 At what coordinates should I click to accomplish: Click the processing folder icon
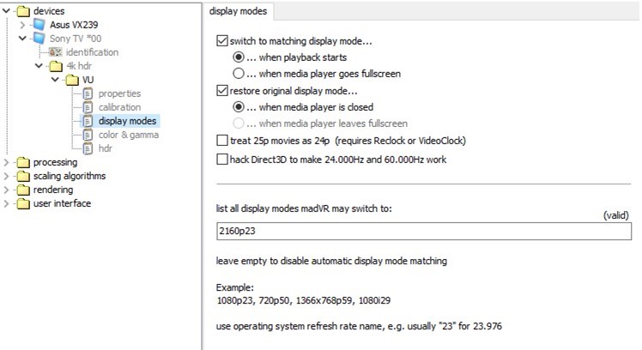pyautogui.click(x=23, y=162)
